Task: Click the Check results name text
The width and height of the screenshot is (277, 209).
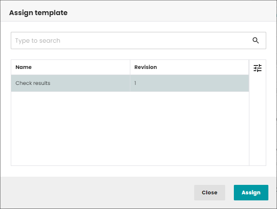Action: tap(33, 83)
